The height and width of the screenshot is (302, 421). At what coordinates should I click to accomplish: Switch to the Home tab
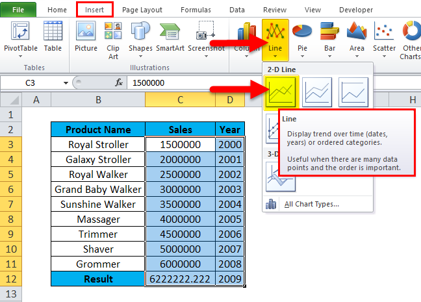coord(57,10)
